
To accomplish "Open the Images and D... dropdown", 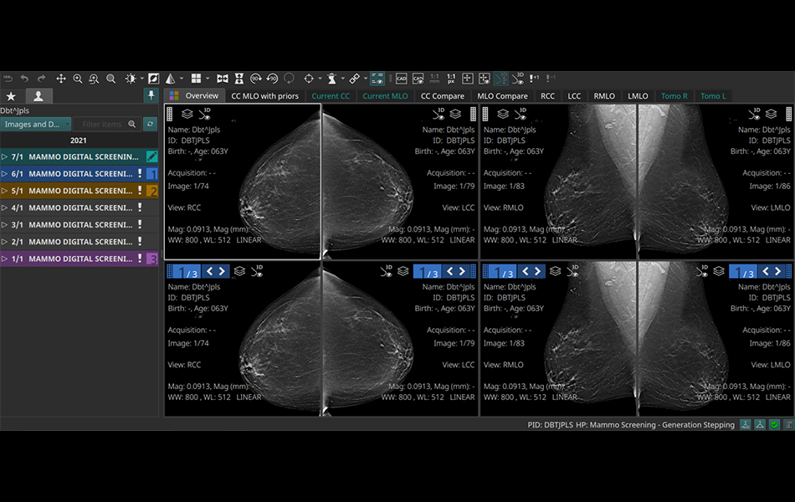I will click(35, 124).
